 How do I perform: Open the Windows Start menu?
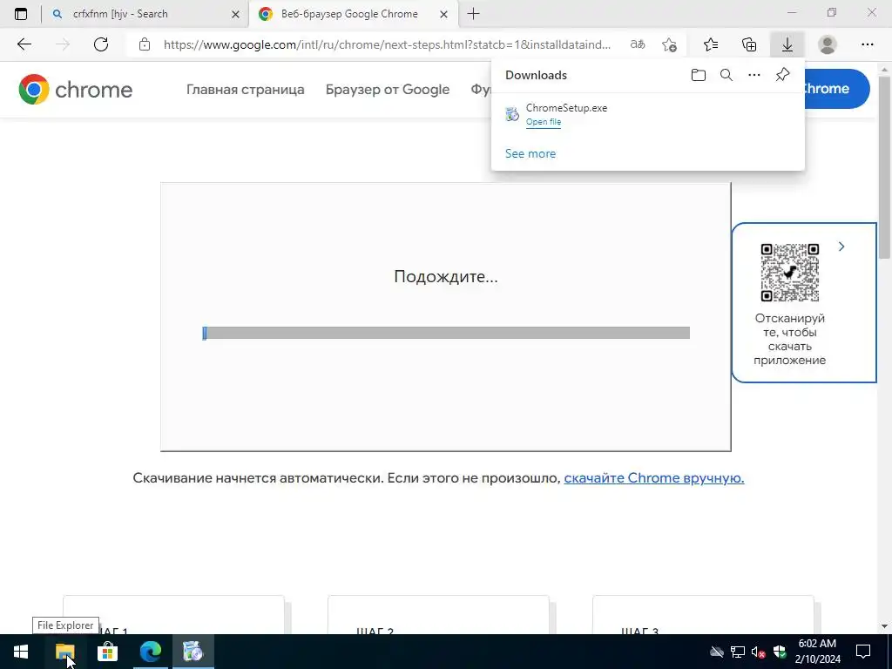pyautogui.click(x=21, y=652)
